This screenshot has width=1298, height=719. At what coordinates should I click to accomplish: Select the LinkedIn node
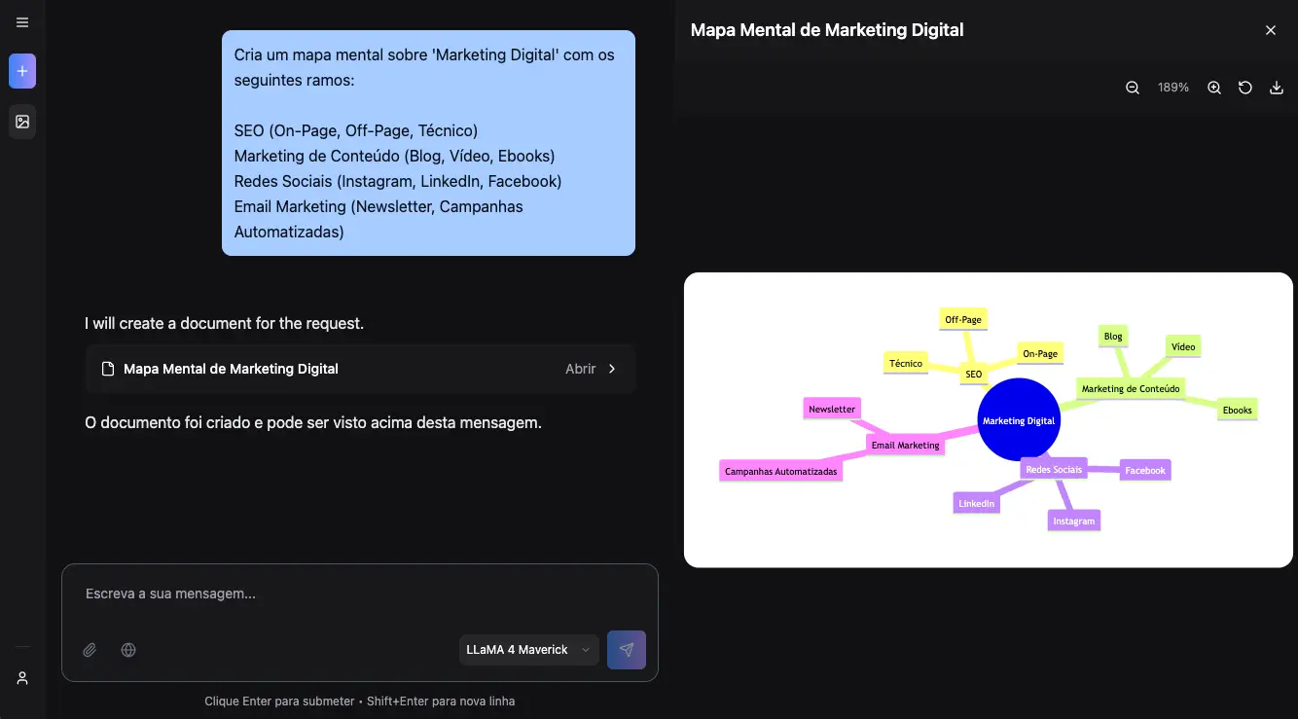[976, 503]
